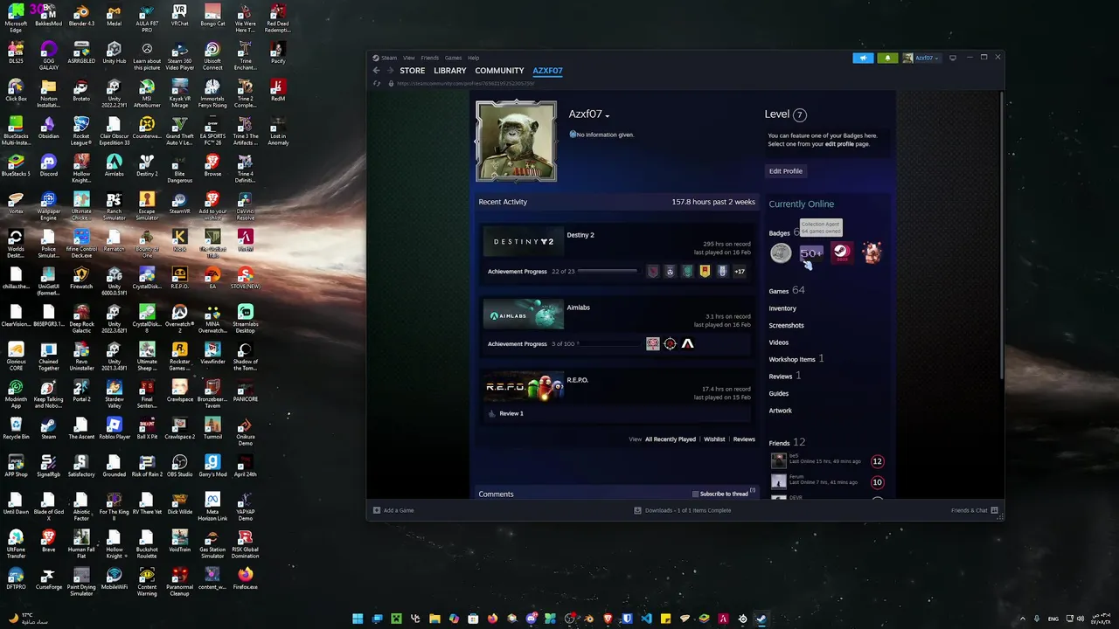Screen dimensions: 1119x629
Task: Click the plus icon beside Add a Game
Action: click(377, 510)
